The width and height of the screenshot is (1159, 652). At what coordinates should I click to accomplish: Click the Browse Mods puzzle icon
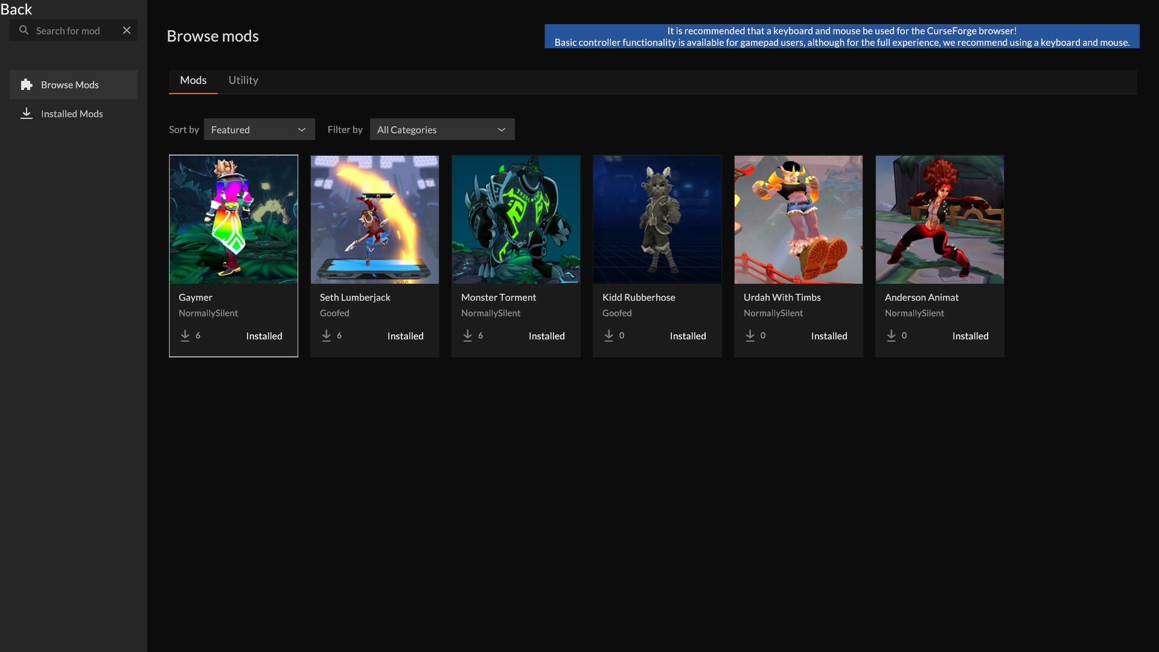point(27,85)
